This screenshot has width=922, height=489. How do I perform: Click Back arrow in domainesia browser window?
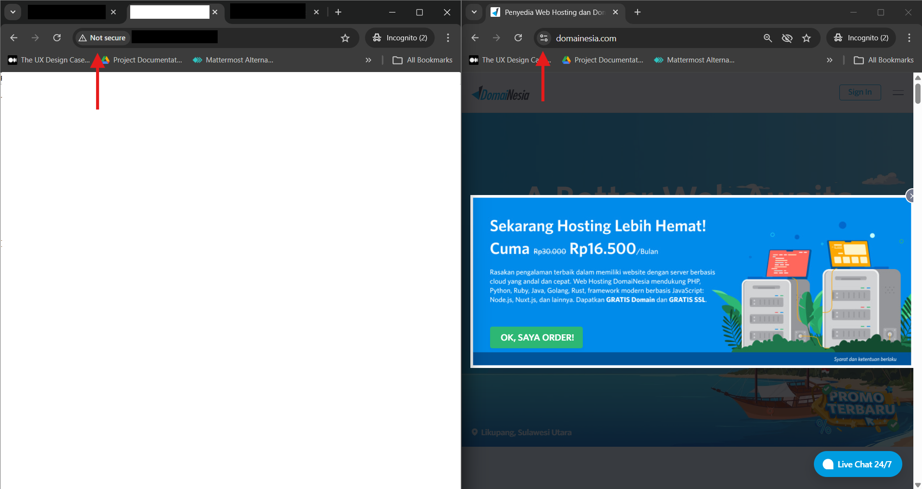(475, 37)
